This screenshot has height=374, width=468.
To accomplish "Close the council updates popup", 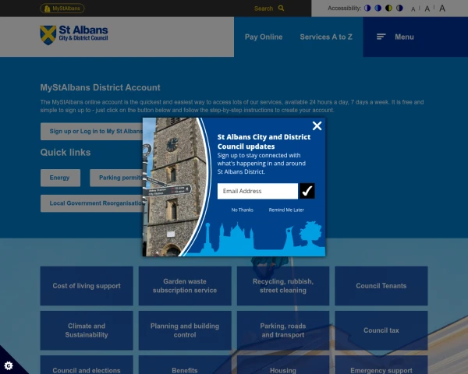I will pos(317,126).
